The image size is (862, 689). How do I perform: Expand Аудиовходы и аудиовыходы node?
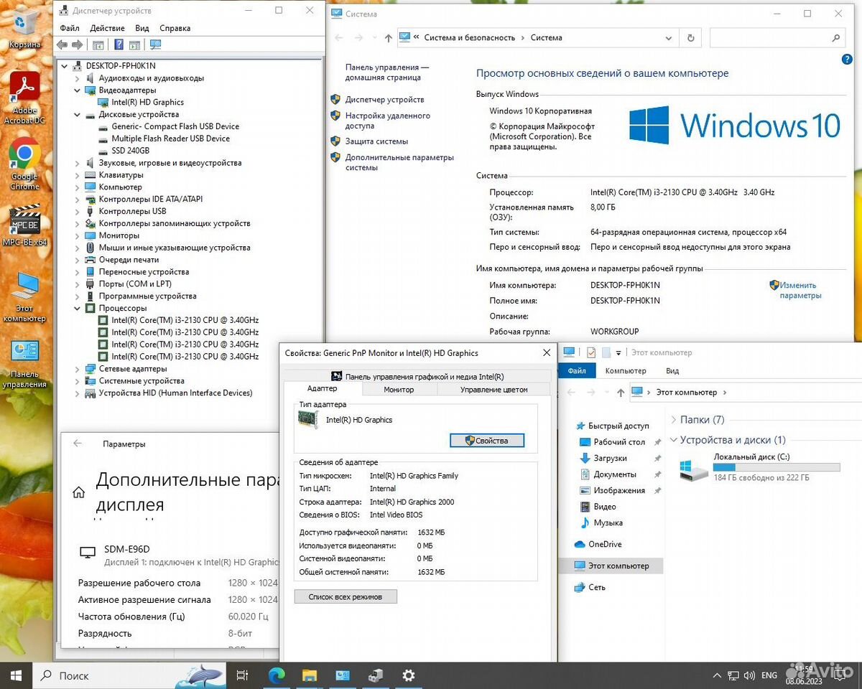click(78, 78)
